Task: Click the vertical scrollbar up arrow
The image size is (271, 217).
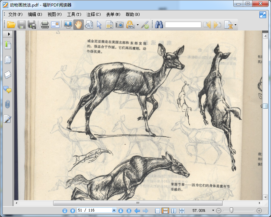Action: [265, 36]
